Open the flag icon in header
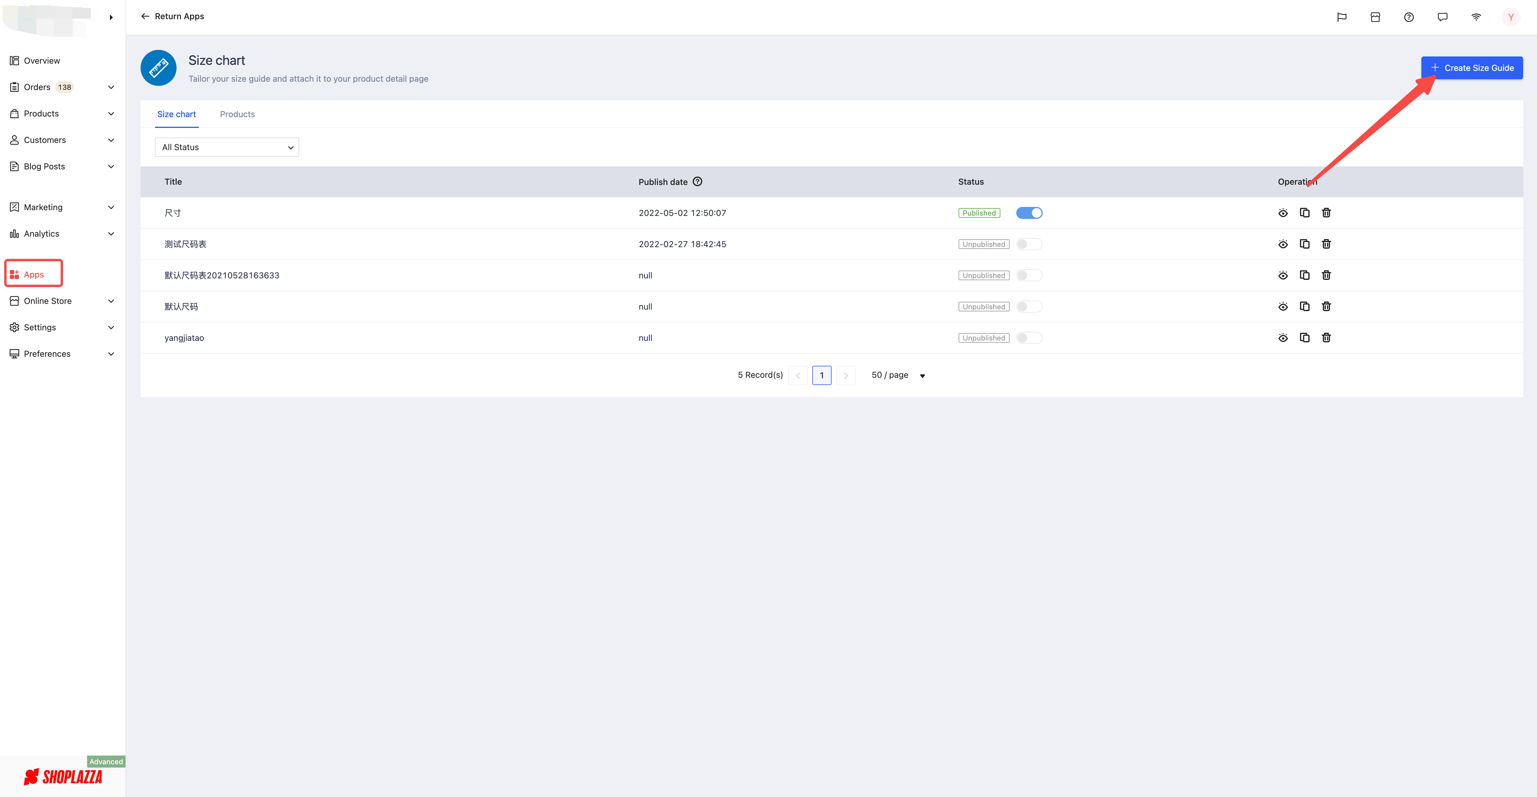 click(x=1341, y=17)
